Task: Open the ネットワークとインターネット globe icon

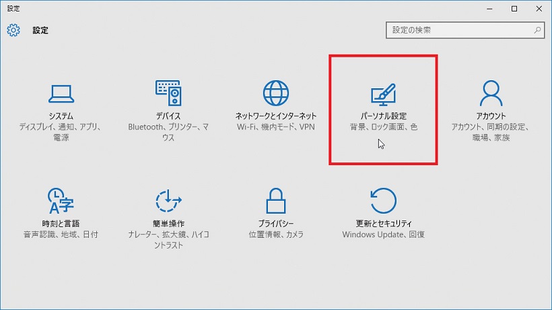Action: point(276,93)
